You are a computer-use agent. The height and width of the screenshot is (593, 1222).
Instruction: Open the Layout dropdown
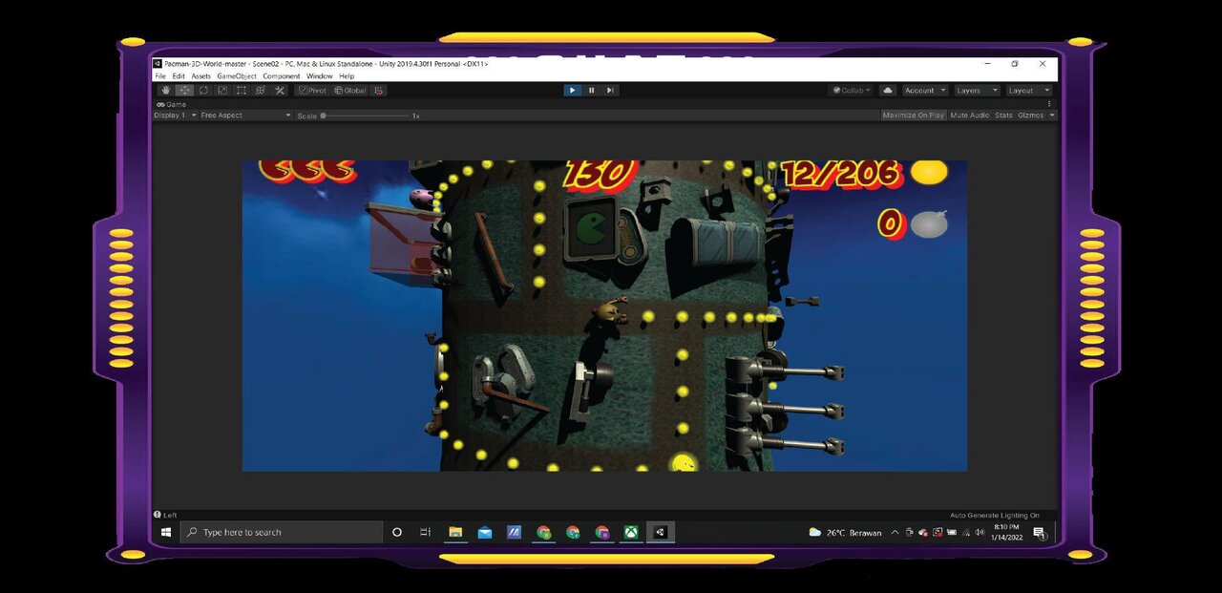pos(1028,91)
